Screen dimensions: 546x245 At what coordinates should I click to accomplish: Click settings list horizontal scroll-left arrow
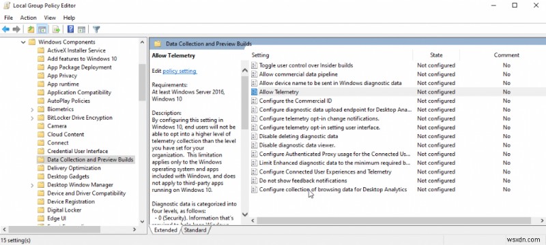(253, 220)
